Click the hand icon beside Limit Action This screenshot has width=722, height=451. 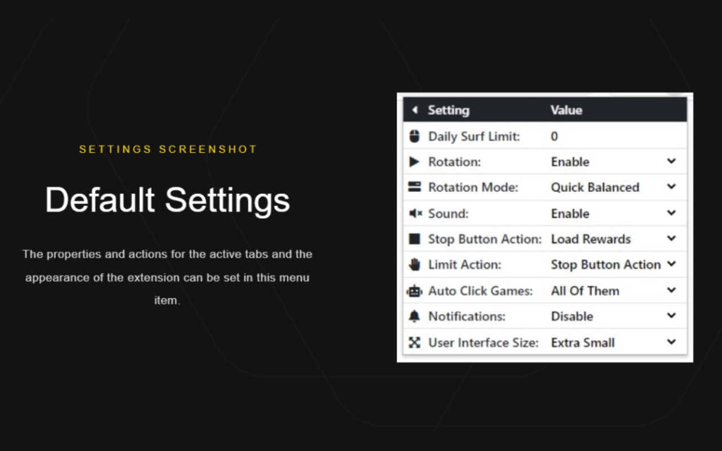(x=415, y=264)
